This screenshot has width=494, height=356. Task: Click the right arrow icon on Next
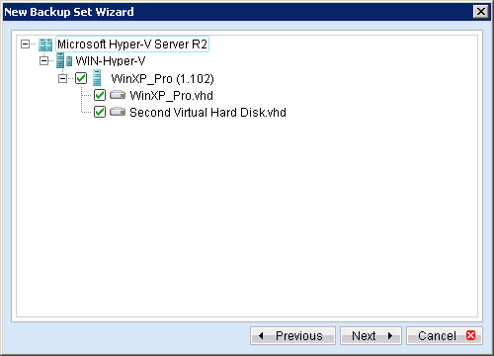390,336
